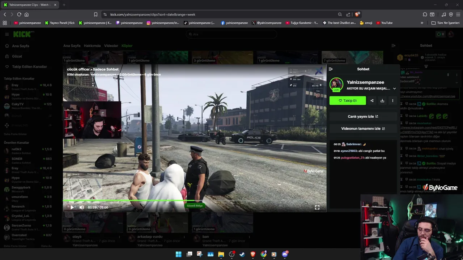Mute the clip with the volume icon
Image resolution: width=463 pixels, height=260 pixels.
point(82,207)
